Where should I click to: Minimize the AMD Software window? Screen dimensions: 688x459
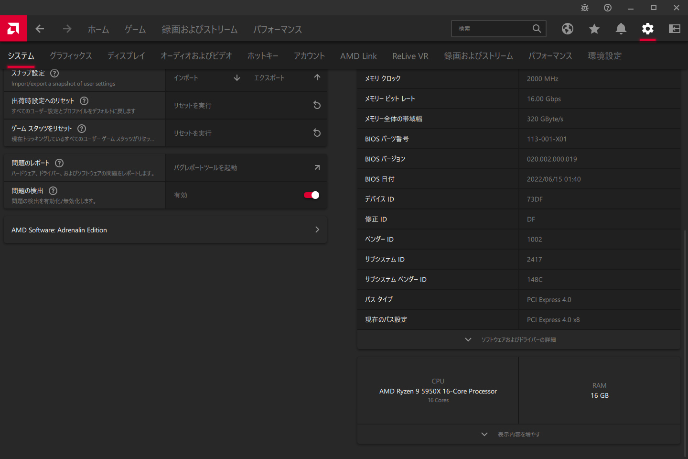coord(631,8)
